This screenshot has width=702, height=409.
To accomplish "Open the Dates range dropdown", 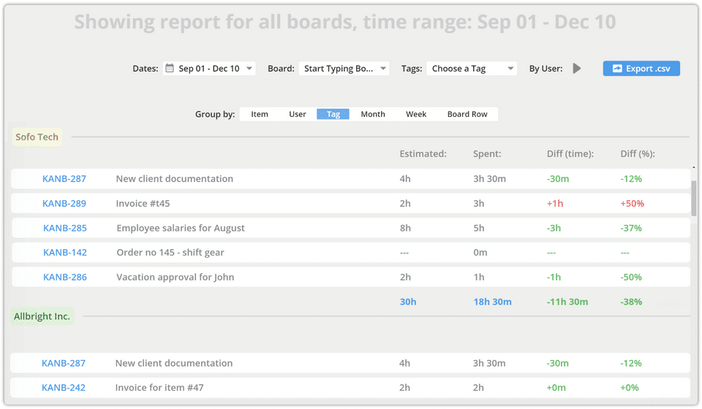I will point(209,69).
